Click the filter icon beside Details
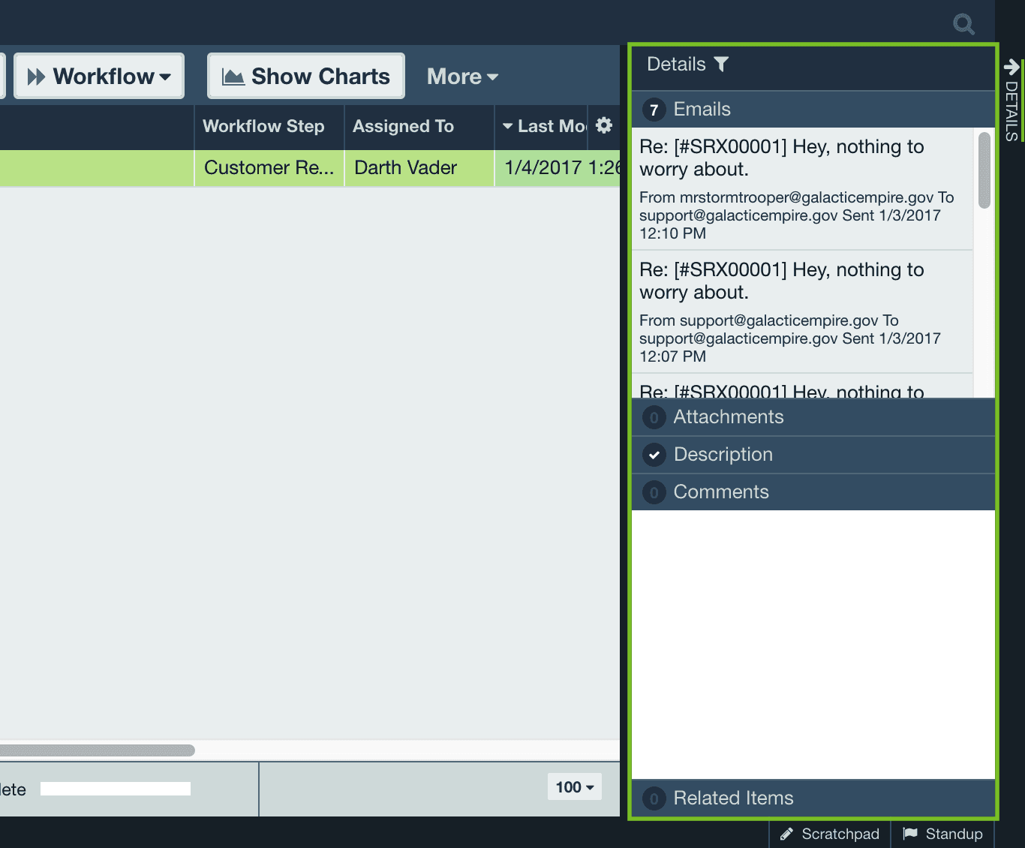Image resolution: width=1025 pixels, height=848 pixels. tap(721, 65)
